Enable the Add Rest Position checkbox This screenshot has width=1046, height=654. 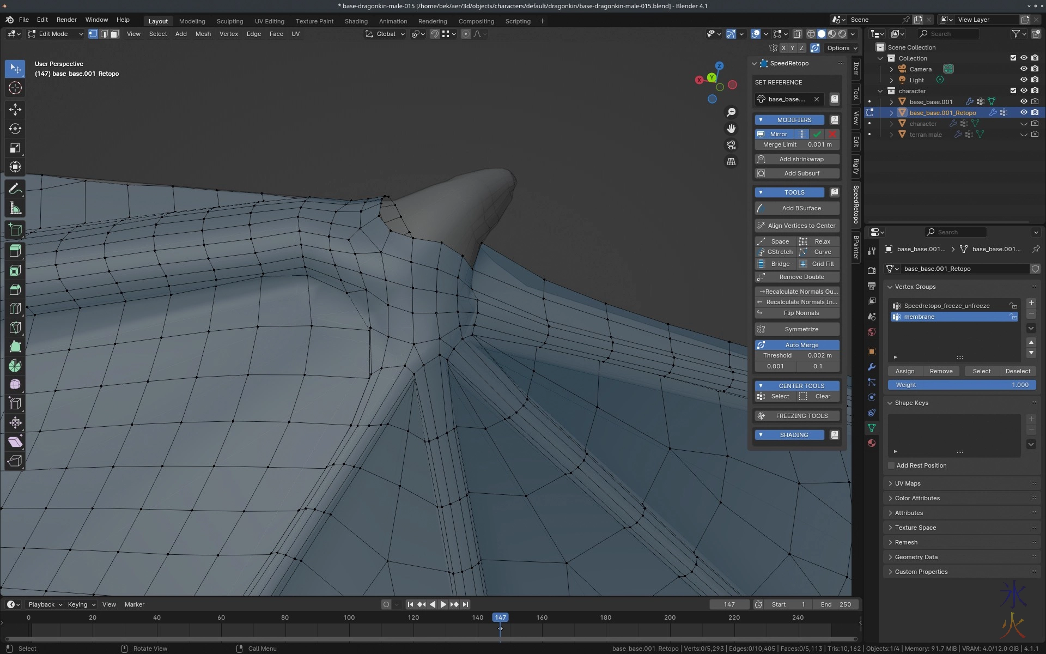pyautogui.click(x=891, y=465)
